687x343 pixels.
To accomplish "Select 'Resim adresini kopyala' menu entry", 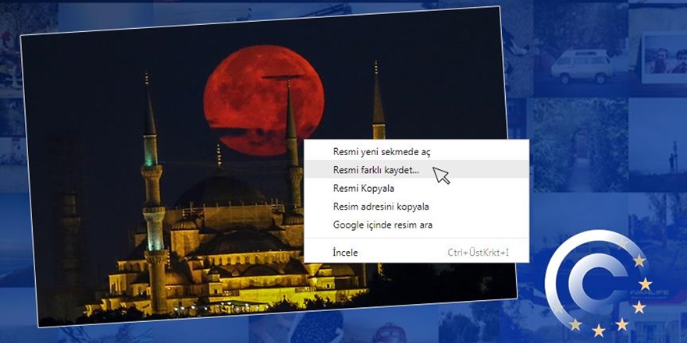I will [380, 207].
